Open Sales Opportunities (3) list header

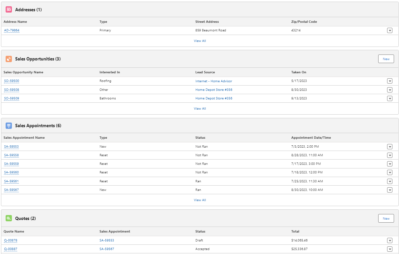pyautogui.click(x=38, y=59)
